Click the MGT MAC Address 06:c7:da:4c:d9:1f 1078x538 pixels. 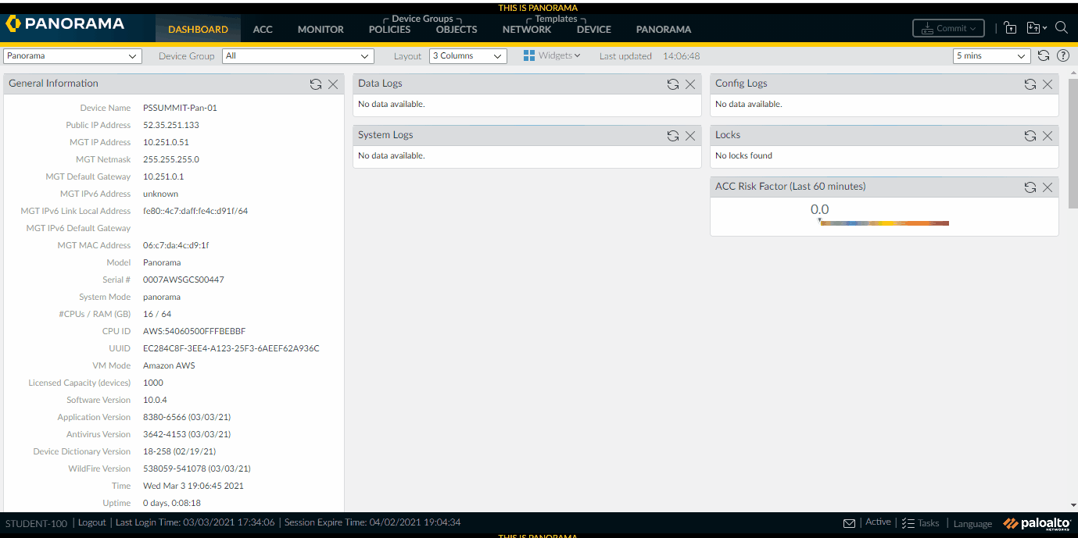point(175,245)
